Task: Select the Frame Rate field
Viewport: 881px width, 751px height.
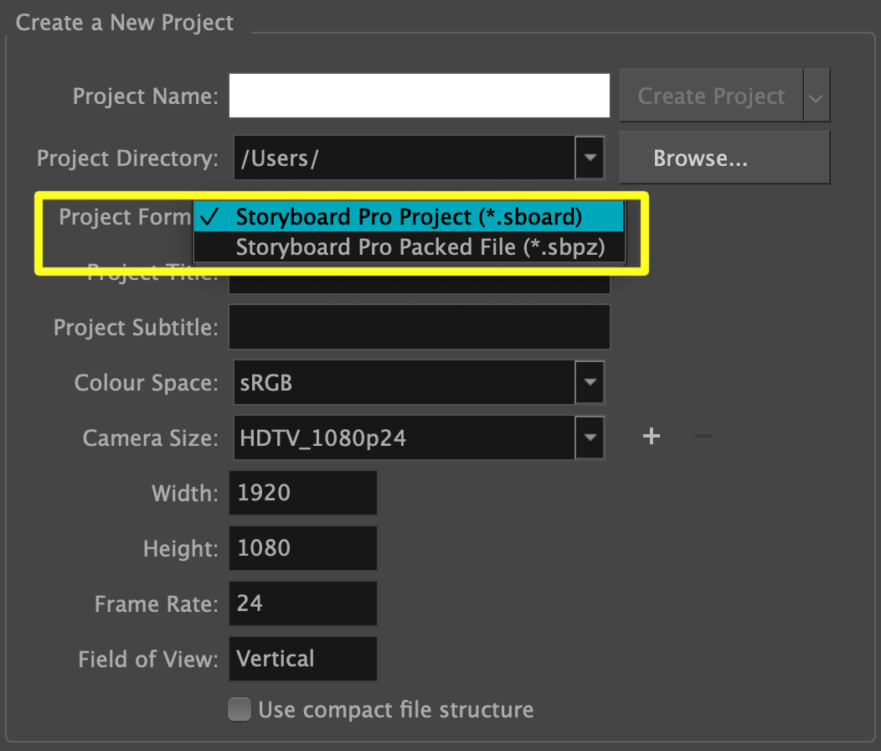Action: (x=302, y=603)
